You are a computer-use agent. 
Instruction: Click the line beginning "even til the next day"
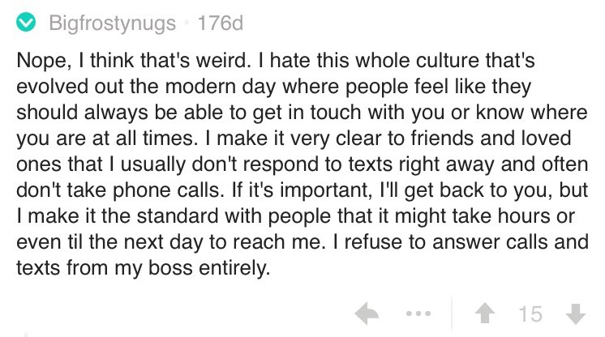(x=302, y=241)
